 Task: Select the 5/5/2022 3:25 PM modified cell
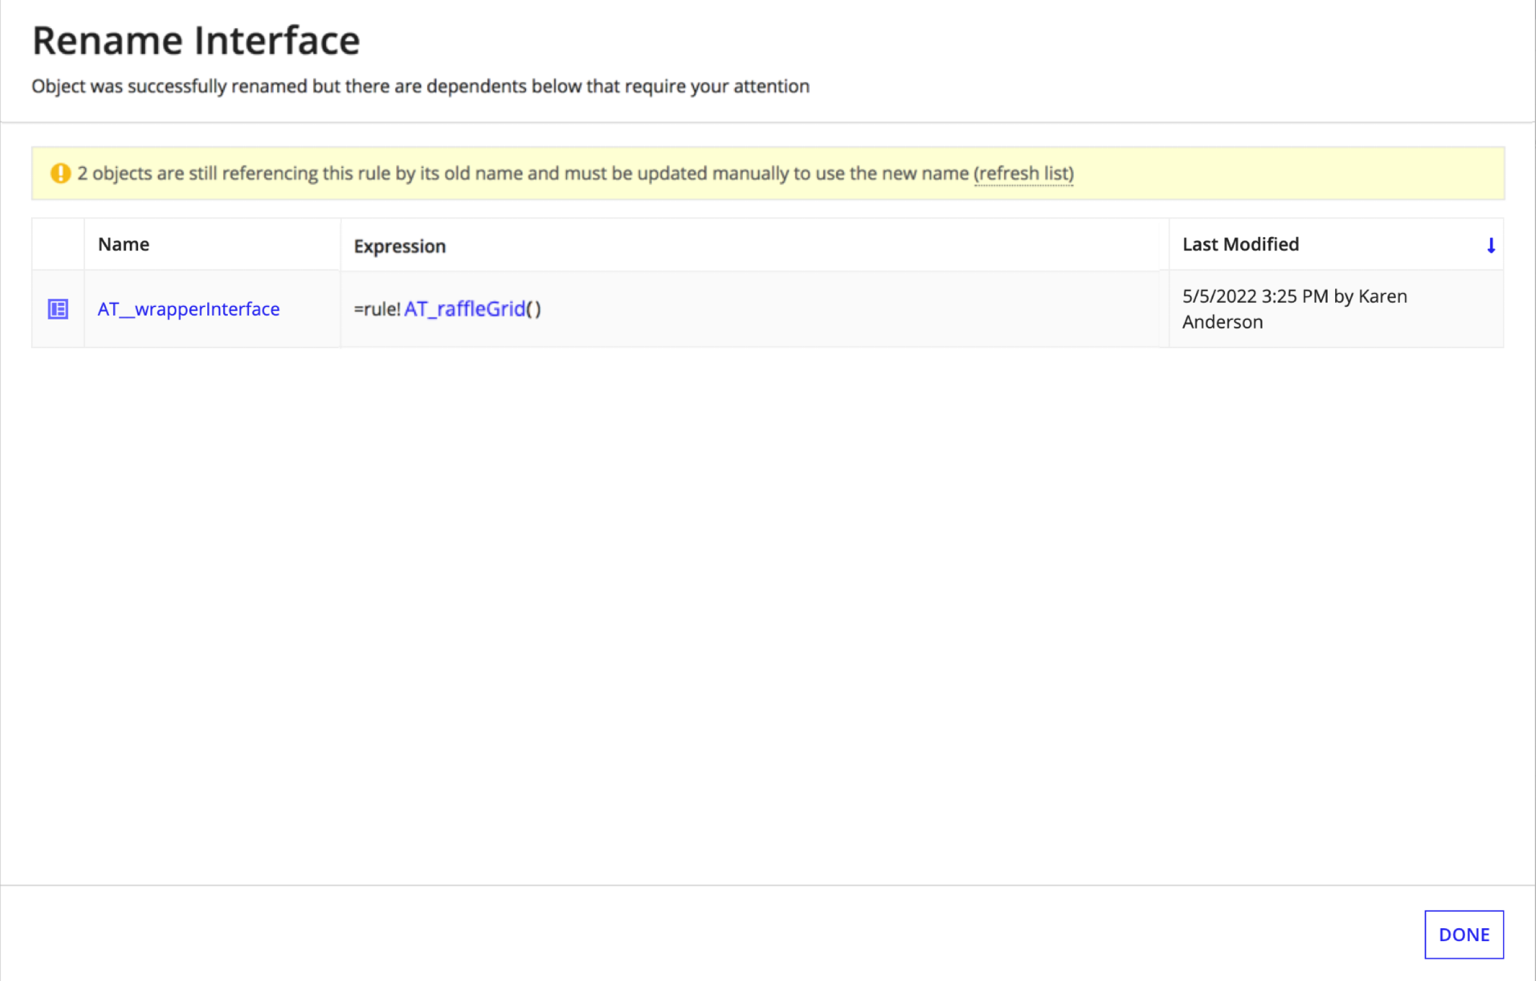[1336, 309]
